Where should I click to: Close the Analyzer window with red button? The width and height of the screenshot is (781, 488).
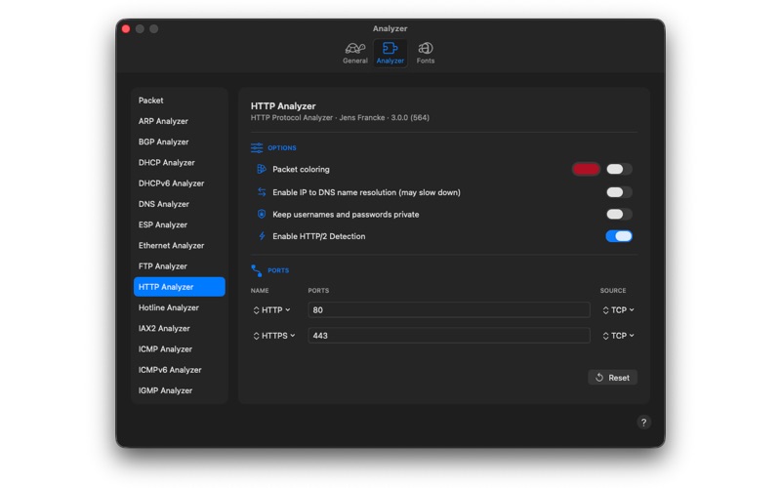(126, 29)
